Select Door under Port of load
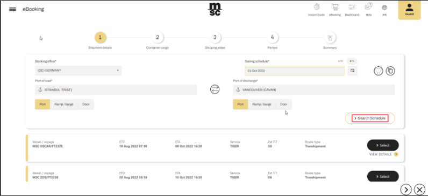This screenshot has width=428, height=196. click(86, 104)
